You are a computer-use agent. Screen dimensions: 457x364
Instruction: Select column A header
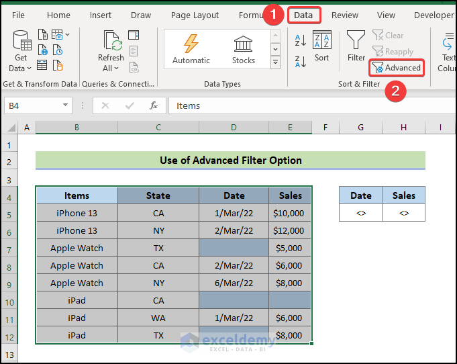pos(27,128)
